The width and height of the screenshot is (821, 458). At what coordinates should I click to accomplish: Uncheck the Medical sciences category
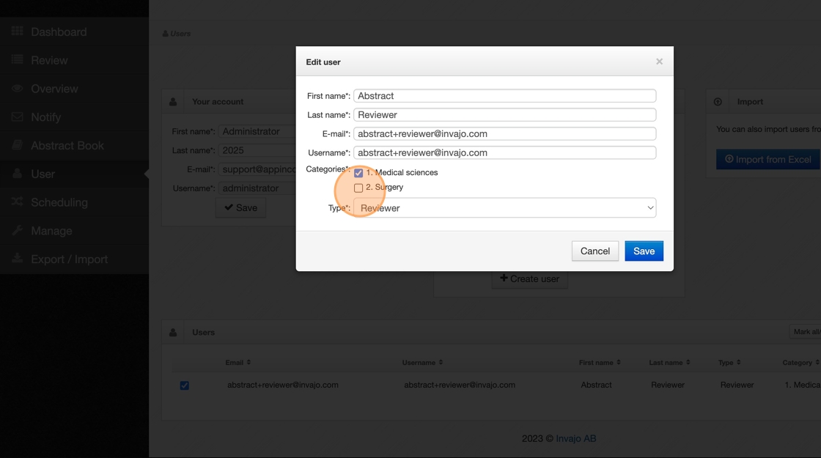pos(358,173)
